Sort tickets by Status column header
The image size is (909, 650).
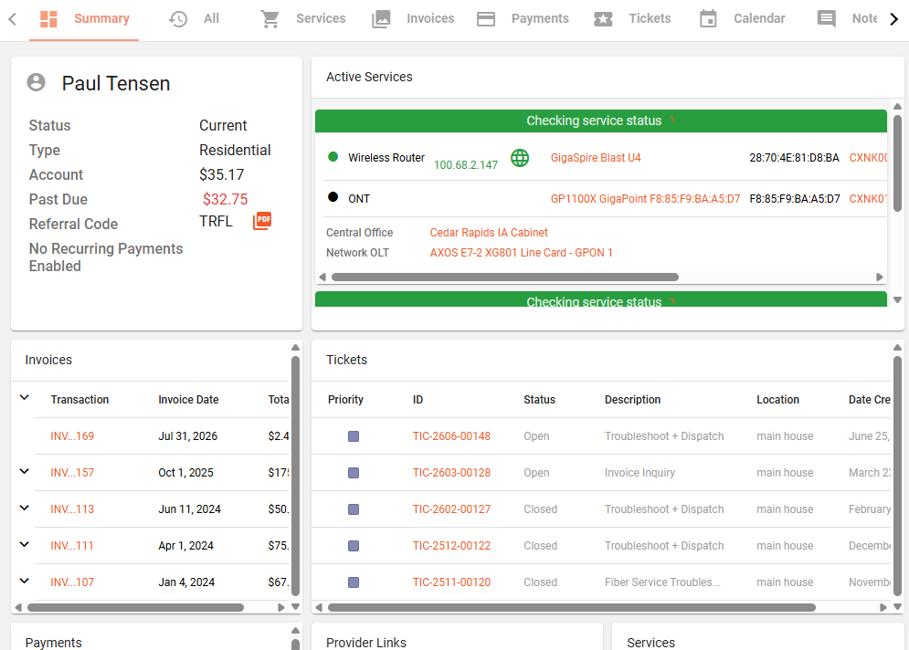[539, 400]
